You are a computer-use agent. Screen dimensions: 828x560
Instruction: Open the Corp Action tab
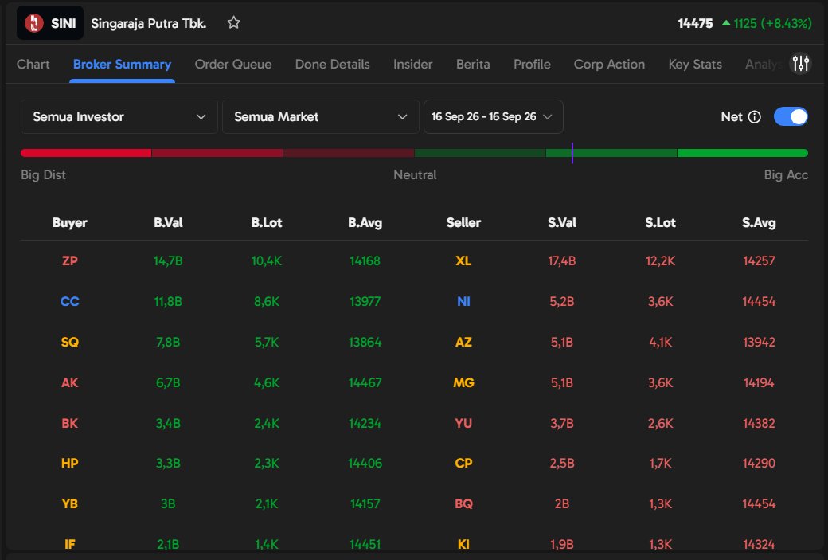609,64
